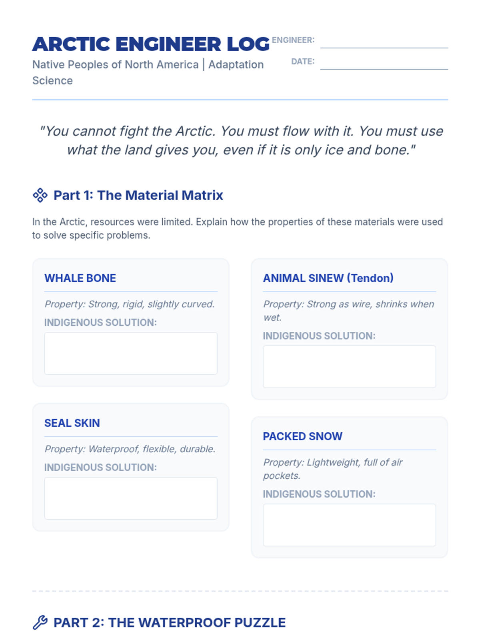Click the Packed Snow solution box

[x=349, y=525]
